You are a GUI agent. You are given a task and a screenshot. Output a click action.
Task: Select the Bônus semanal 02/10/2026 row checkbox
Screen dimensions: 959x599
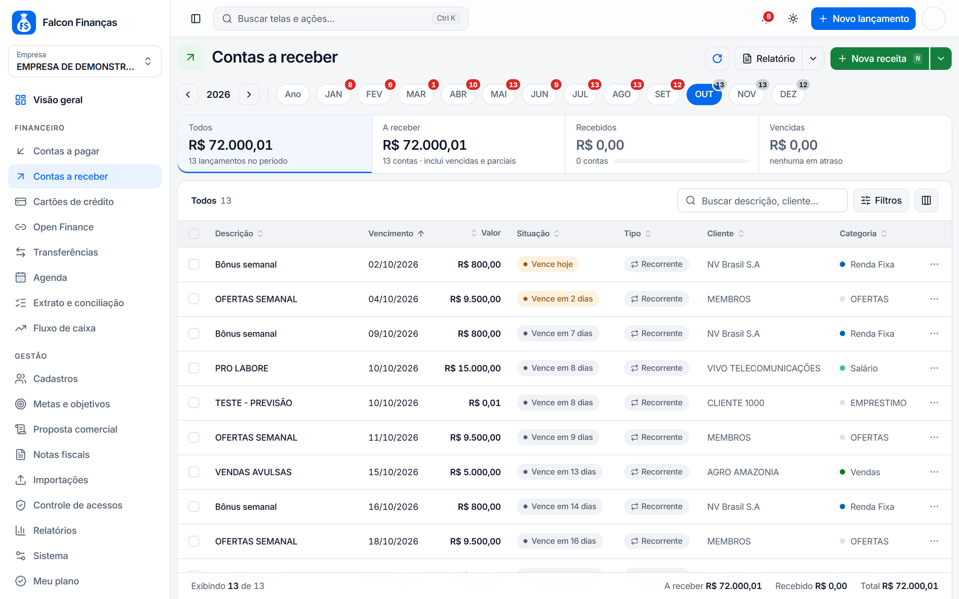point(194,265)
